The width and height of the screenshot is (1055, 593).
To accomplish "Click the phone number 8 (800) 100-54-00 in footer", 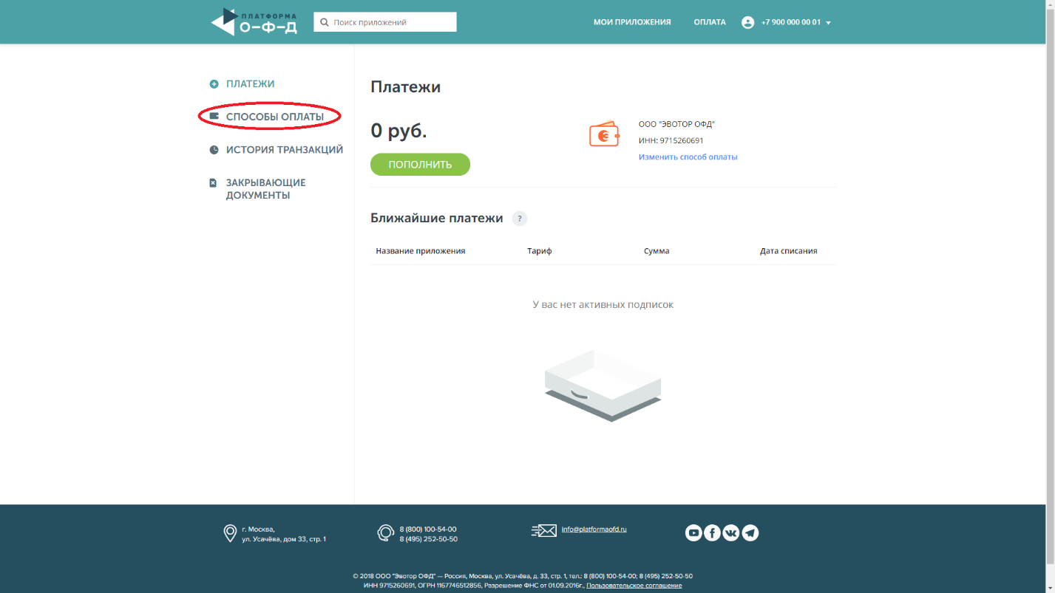I will point(428,529).
